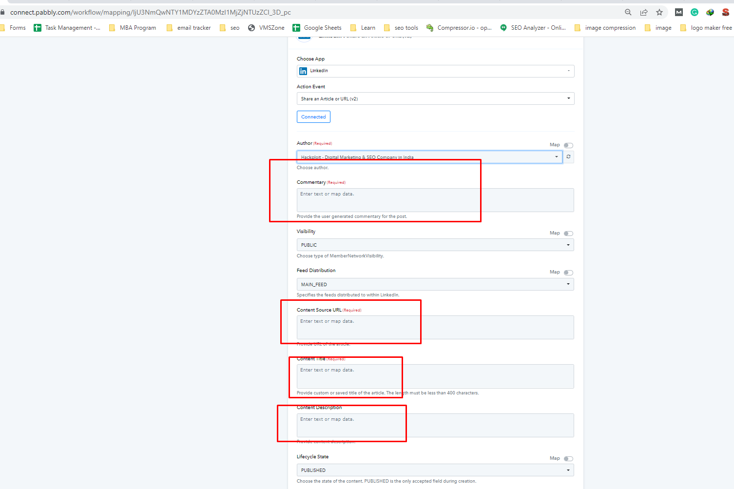Open the Feed Distribution MAIN_FEED dropdown
The width and height of the screenshot is (734, 489).
click(435, 284)
